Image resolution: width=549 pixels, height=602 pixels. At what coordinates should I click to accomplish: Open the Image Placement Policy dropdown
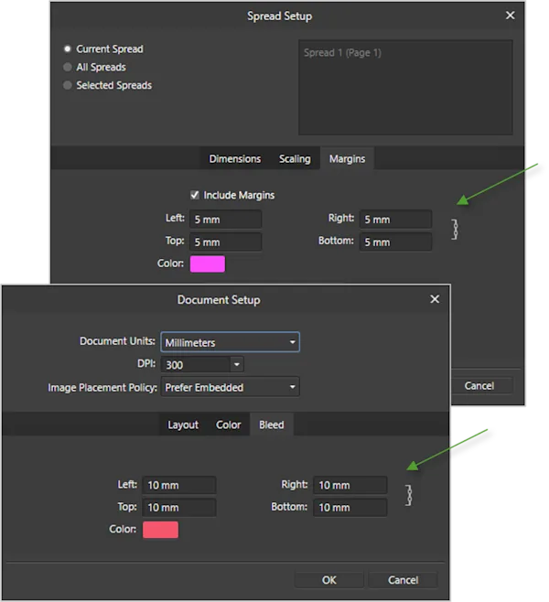click(x=230, y=387)
